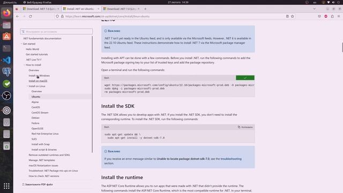This screenshot has height=193, width=343.
Task: Launch OBS Studio from the dock
Action: (x=6, y=95)
